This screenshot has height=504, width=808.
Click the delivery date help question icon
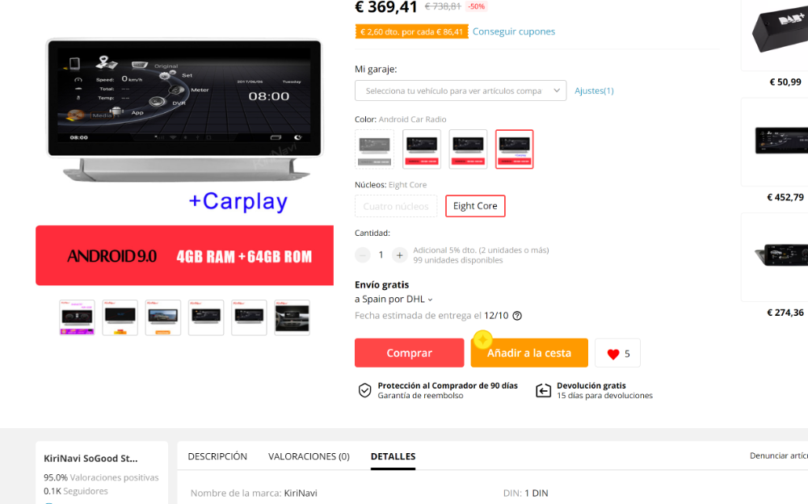click(517, 316)
